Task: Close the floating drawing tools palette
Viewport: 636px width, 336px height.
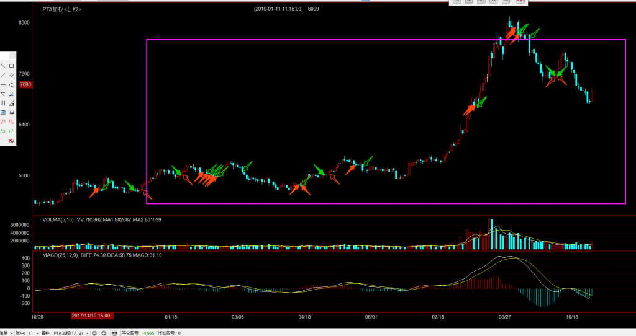Action: click(12, 55)
